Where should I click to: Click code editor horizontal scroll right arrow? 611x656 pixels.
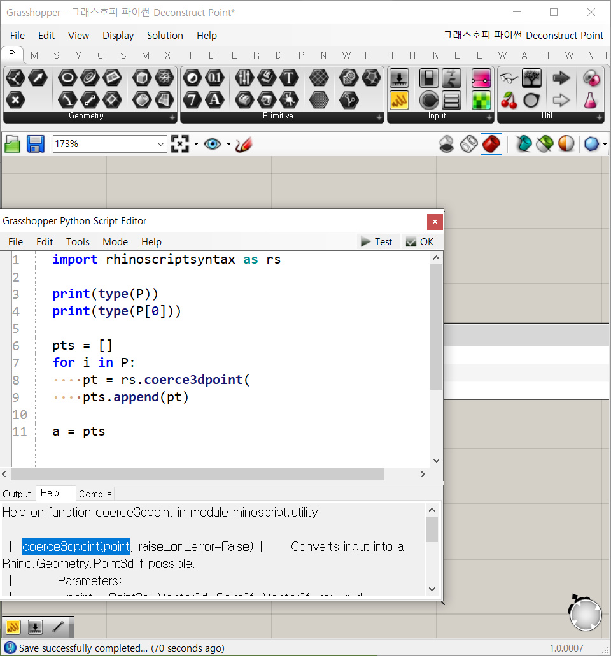coord(423,474)
